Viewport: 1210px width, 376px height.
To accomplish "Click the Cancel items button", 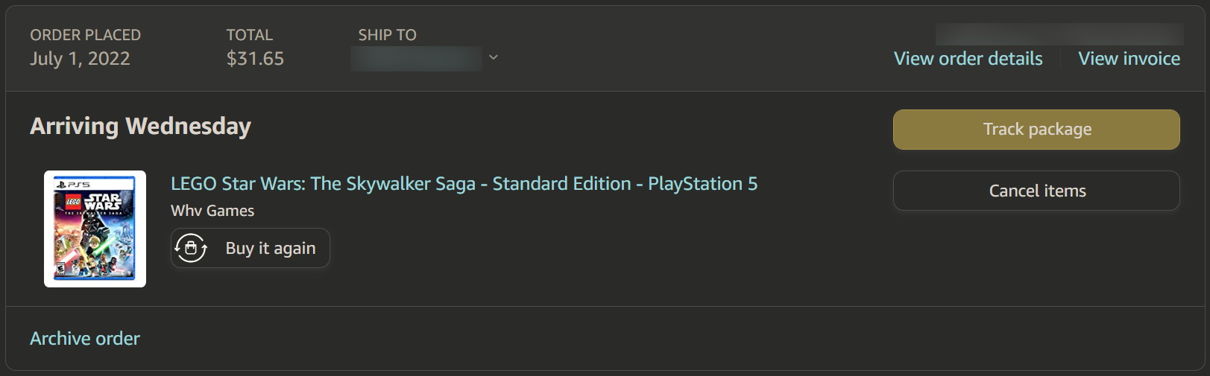I will [1036, 191].
